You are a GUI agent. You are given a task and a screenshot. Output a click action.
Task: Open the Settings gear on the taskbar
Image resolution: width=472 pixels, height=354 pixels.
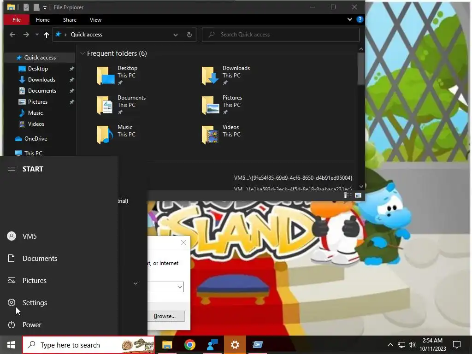coord(235,345)
